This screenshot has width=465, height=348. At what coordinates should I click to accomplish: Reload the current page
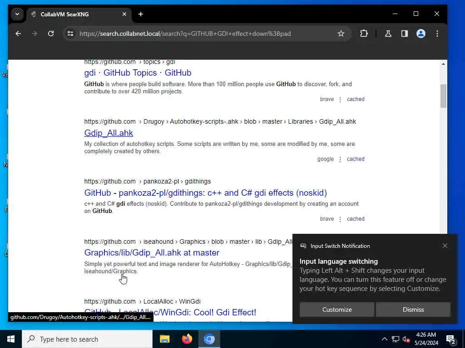[x=51, y=34]
